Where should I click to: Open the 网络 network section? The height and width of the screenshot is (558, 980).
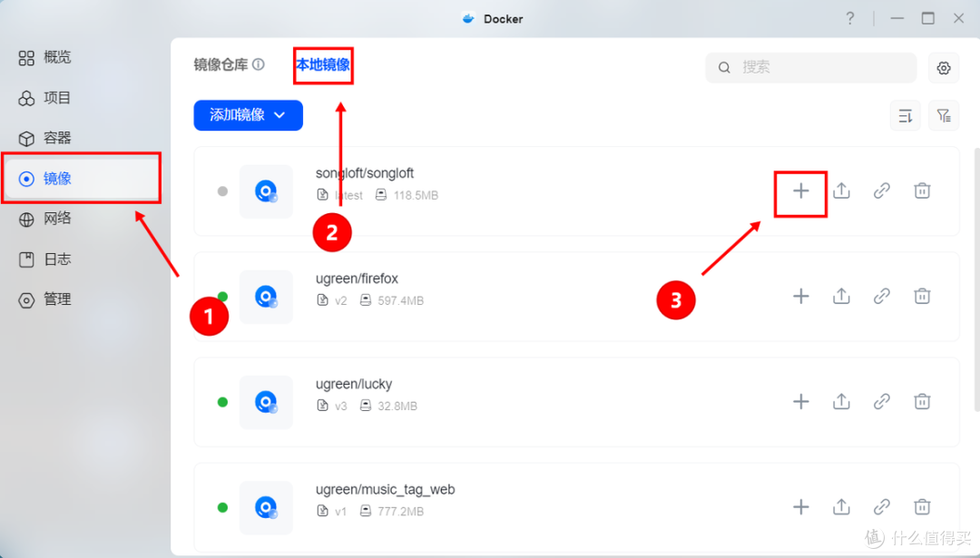coord(45,219)
